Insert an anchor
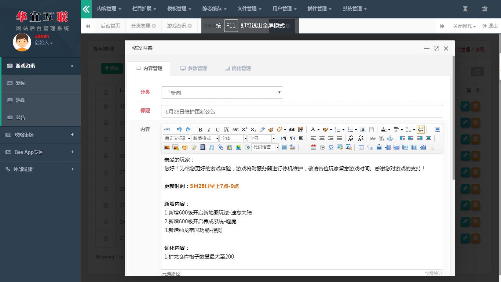This screenshot has height=282, width=501. [390, 138]
